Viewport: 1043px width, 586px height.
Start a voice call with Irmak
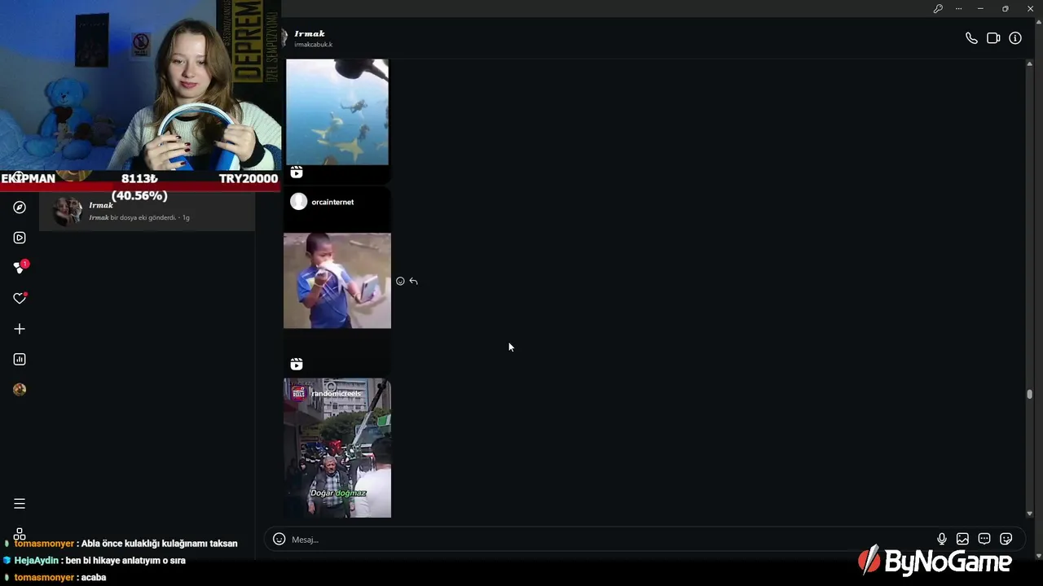[x=971, y=38]
